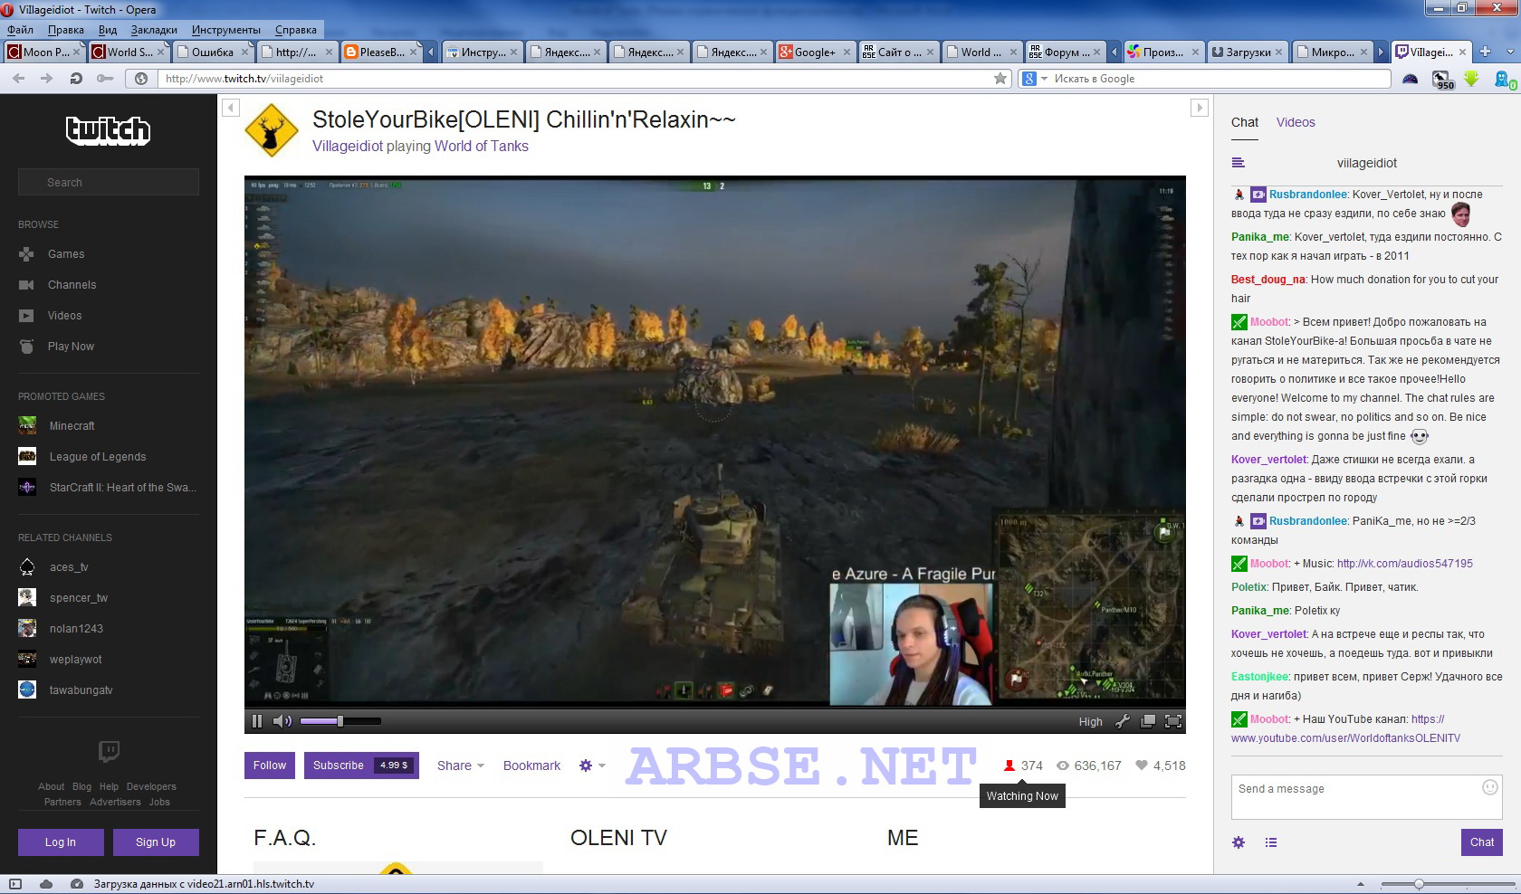This screenshot has height=894, width=1521.
Task: Bookmark page with address bar star
Action: tap(1000, 79)
